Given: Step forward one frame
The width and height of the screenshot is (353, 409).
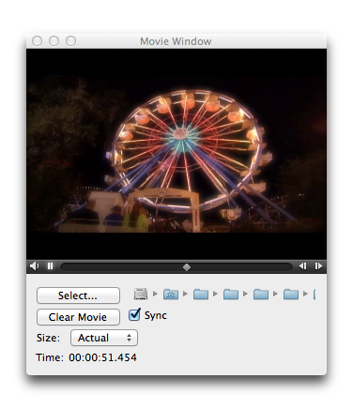Looking at the screenshot, I should point(318,266).
